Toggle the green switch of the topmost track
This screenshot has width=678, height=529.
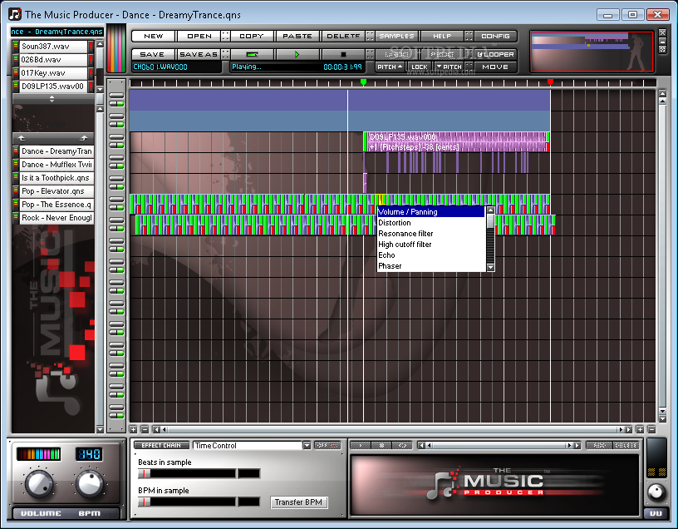[116, 104]
